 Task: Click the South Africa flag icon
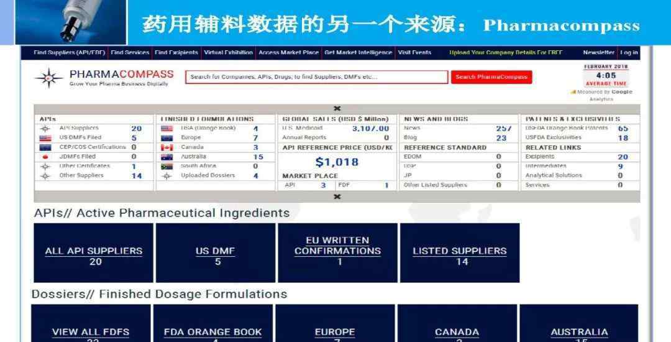[x=167, y=167]
